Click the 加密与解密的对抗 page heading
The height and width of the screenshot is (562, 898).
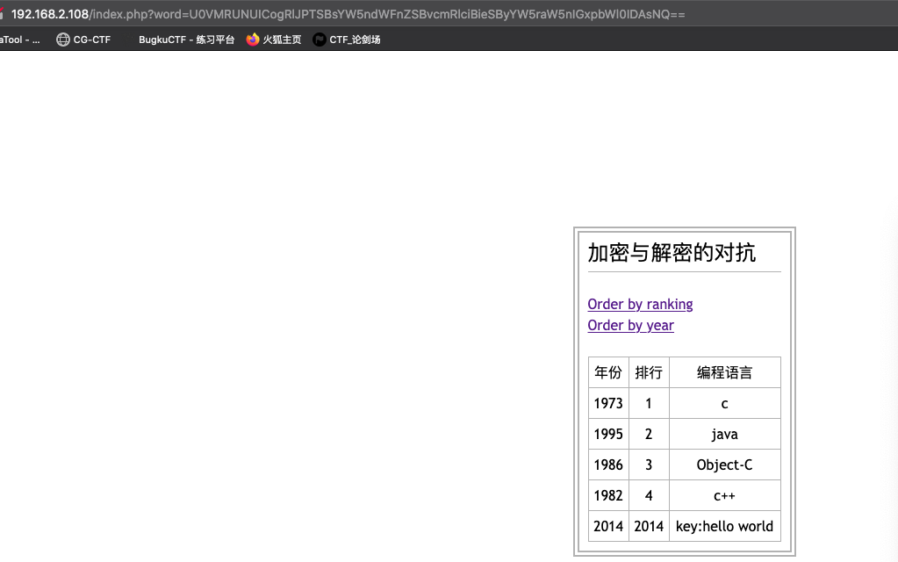tap(672, 252)
